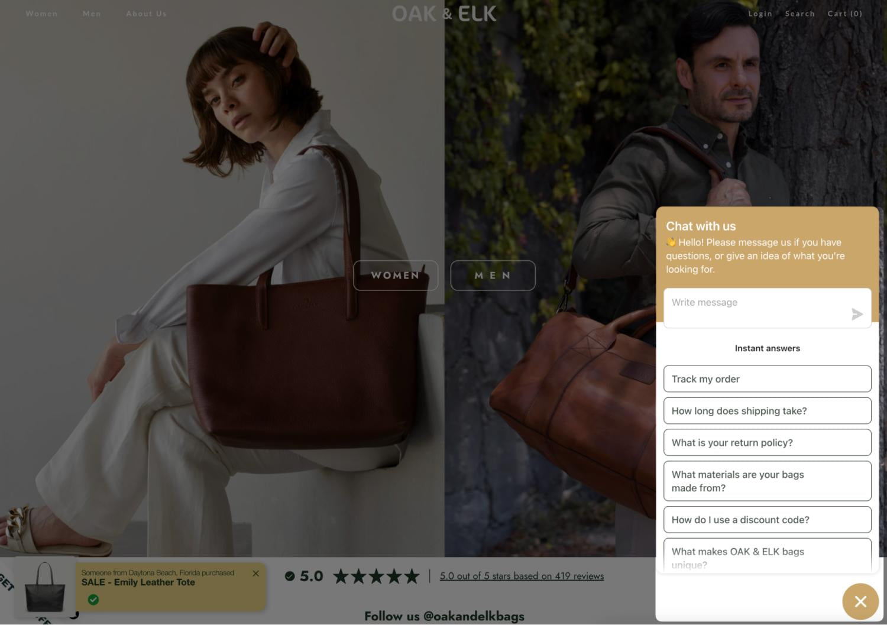Close the chat widget with X button
This screenshot has height=625, width=887.
(x=860, y=601)
